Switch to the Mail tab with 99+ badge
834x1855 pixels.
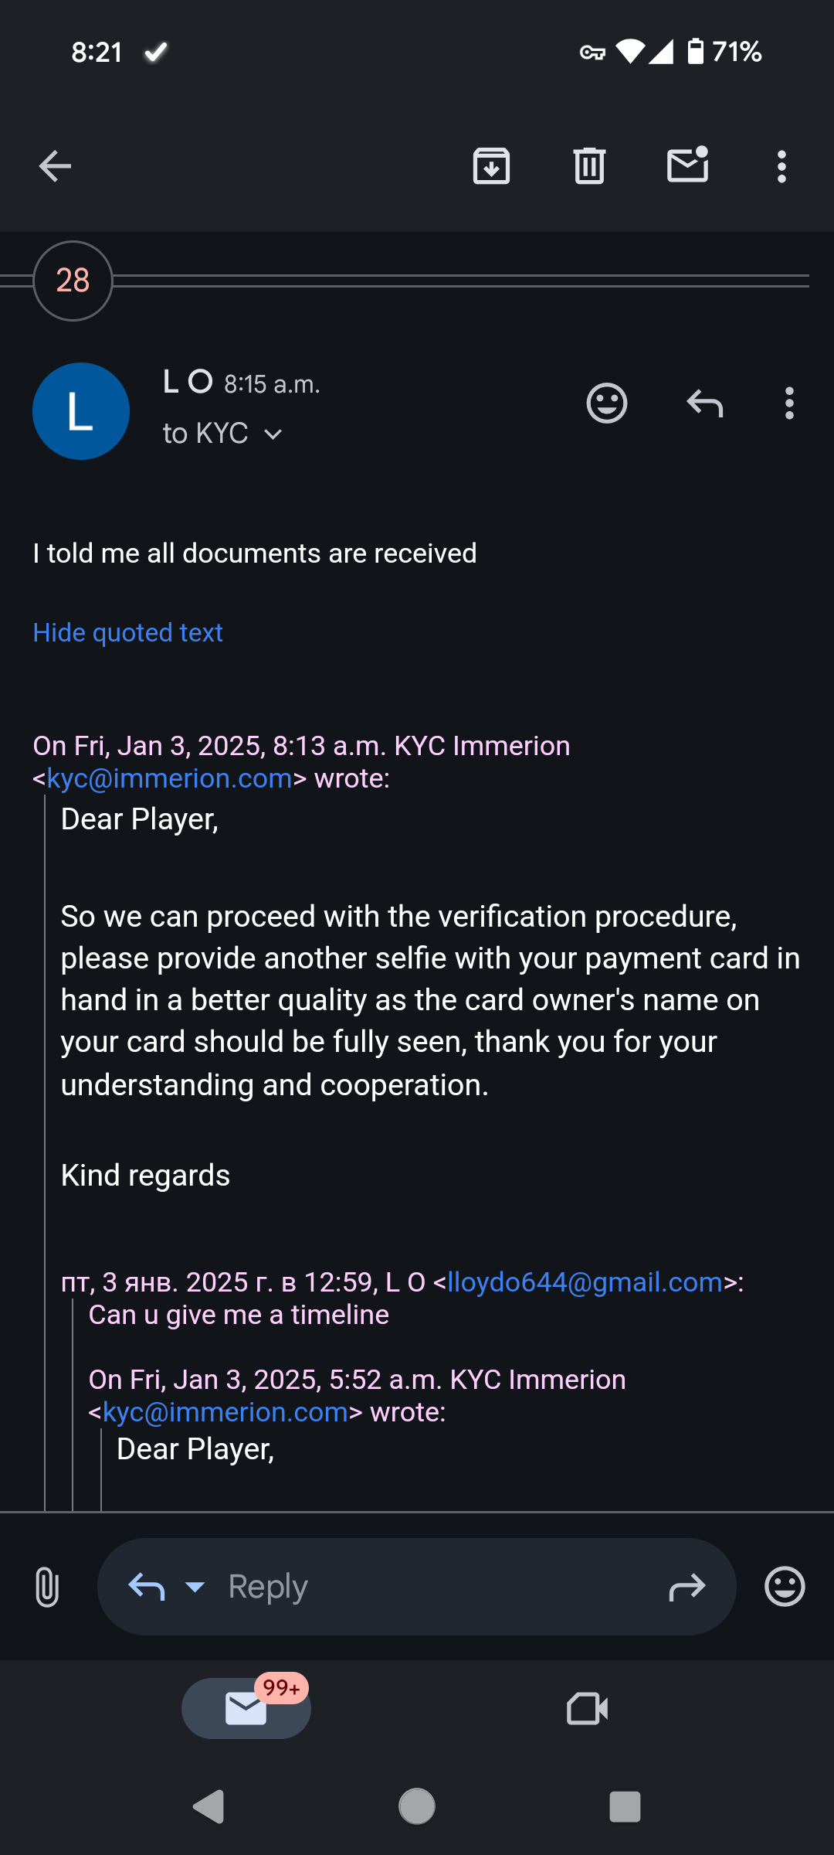[246, 1708]
